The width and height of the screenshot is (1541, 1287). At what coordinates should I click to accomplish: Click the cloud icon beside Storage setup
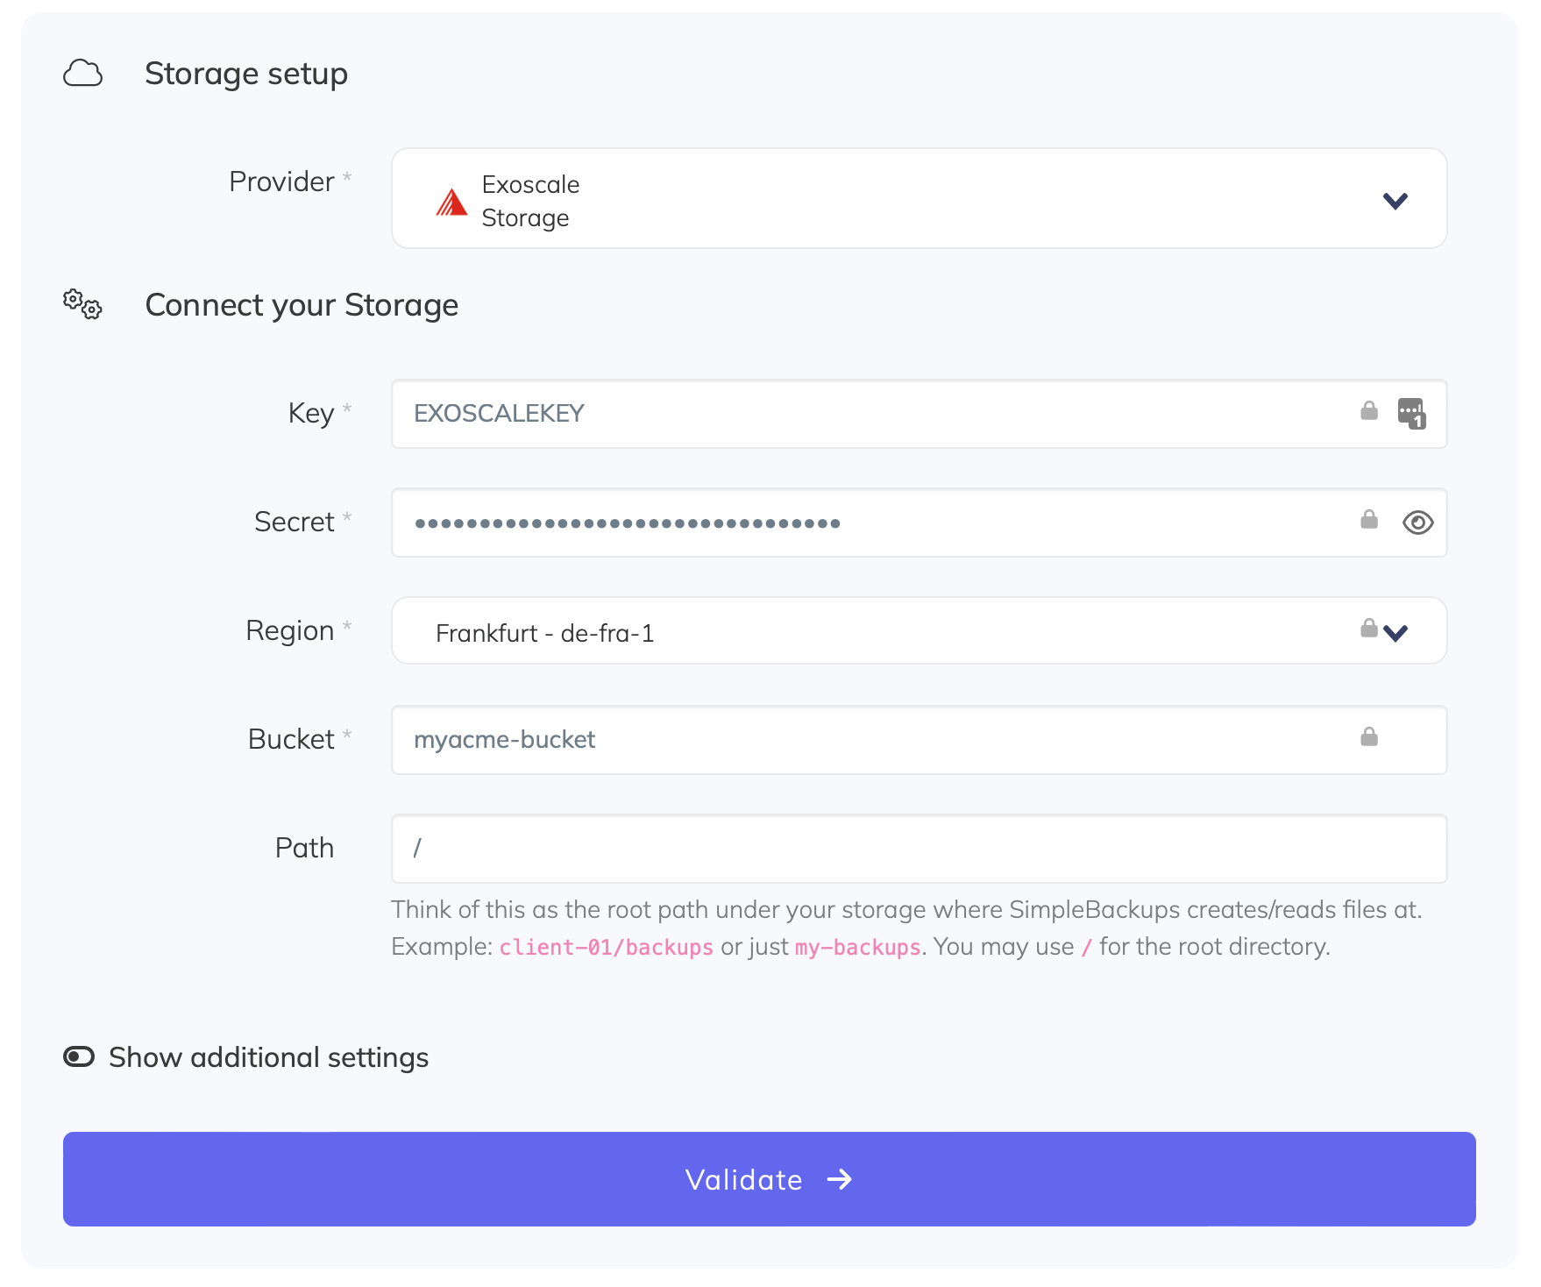coord(82,75)
